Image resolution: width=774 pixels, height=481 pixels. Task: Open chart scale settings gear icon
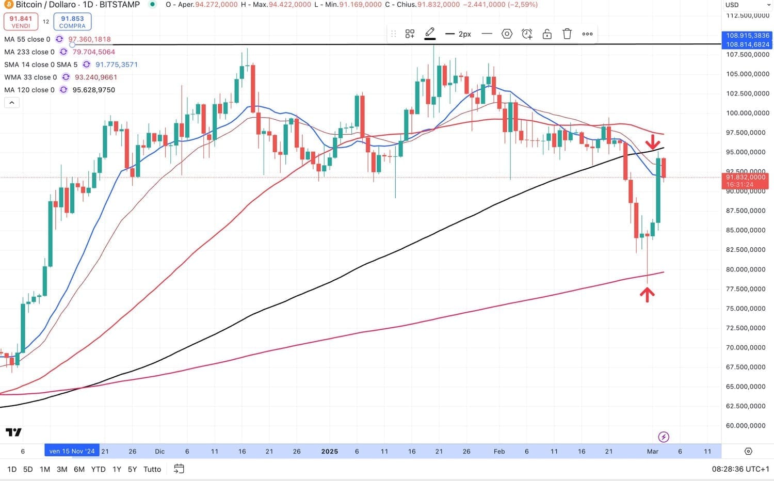(748, 451)
